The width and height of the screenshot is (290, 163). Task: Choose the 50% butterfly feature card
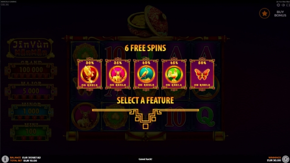pyautogui.click(x=202, y=74)
